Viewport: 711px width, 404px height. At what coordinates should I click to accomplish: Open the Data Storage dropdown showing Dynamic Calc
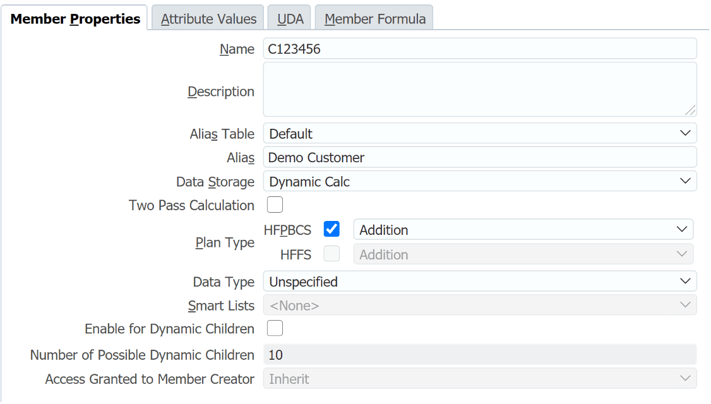click(x=479, y=181)
